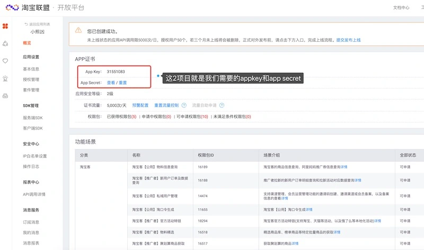Viewport: 424px width, 250px height.
Task: Click the Taobao Alliance logo icon
Action: click(x=12, y=7)
